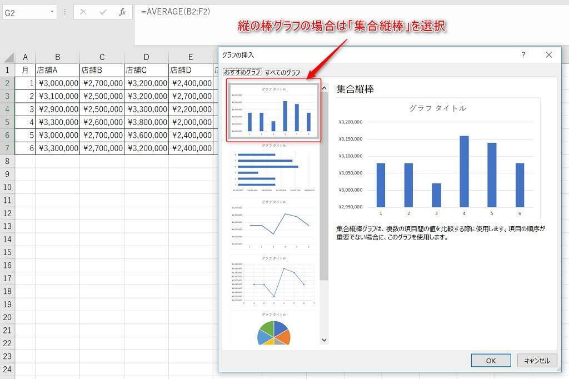Select column C header
Image resolution: width=569 pixels, height=379 pixels.
(102, 57)
